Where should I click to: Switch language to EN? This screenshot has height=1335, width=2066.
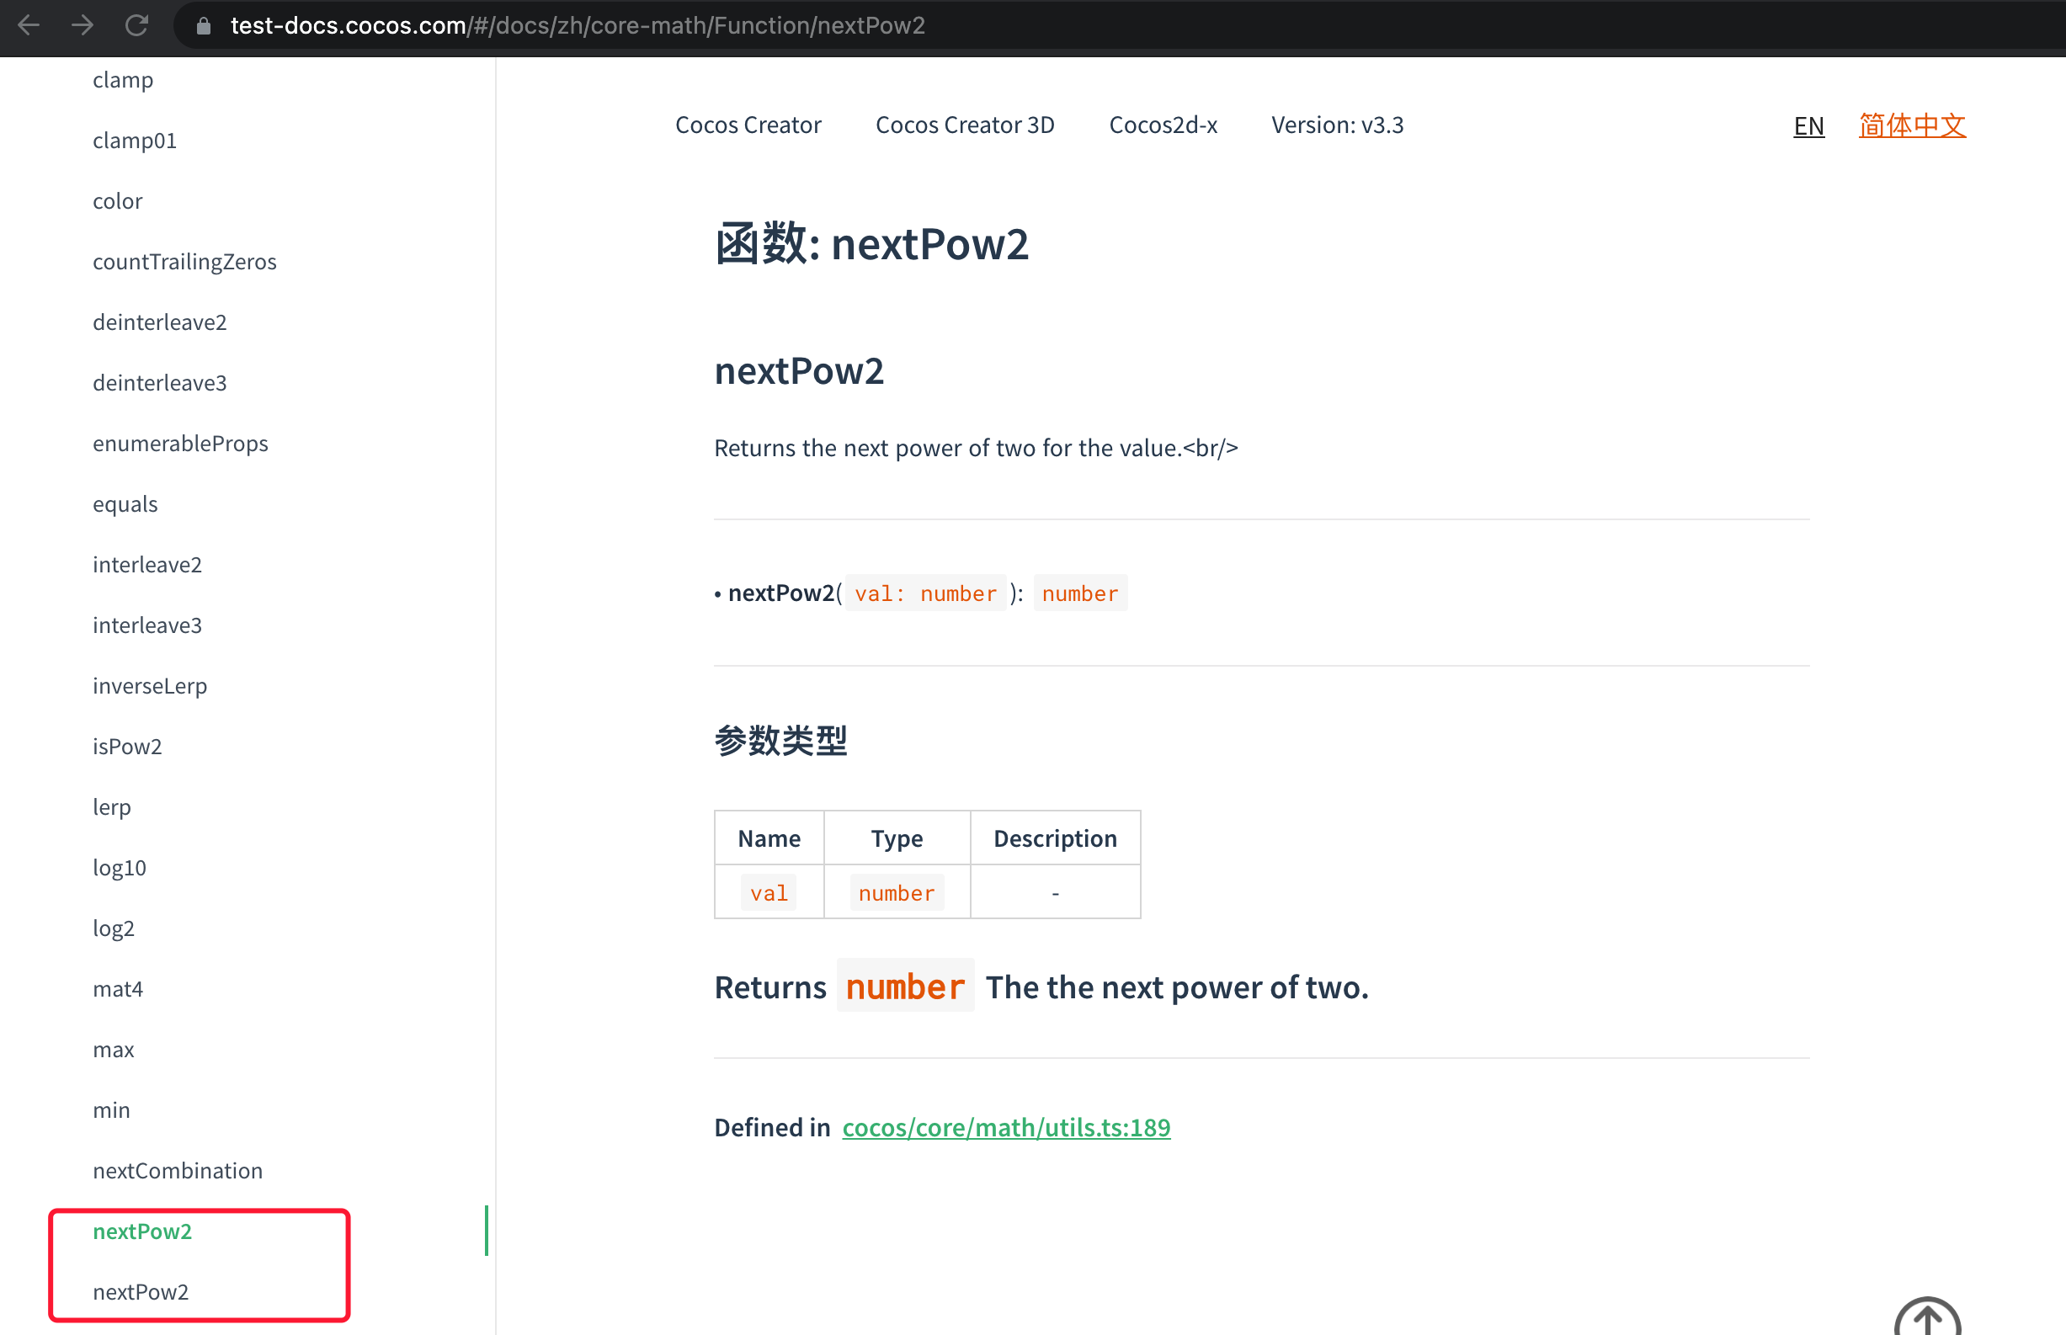point(1808,126)
